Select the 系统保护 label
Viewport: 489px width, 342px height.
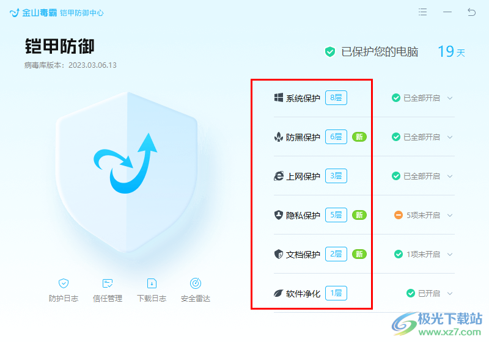(303, 98)
